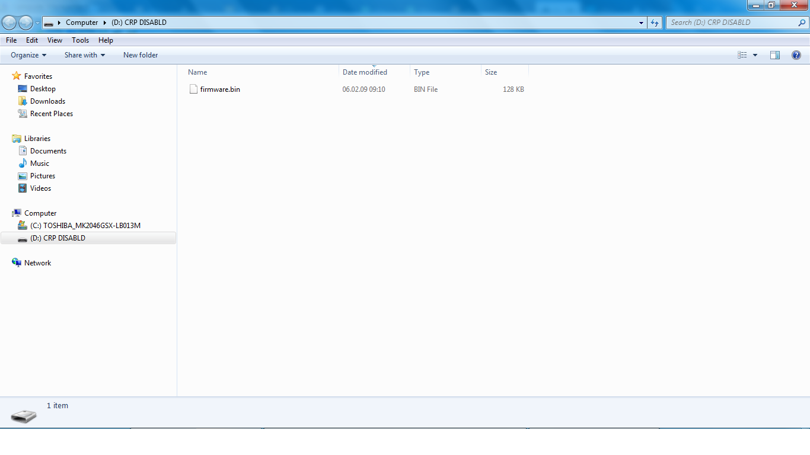Click the Videos library film icon

point(23,188)
